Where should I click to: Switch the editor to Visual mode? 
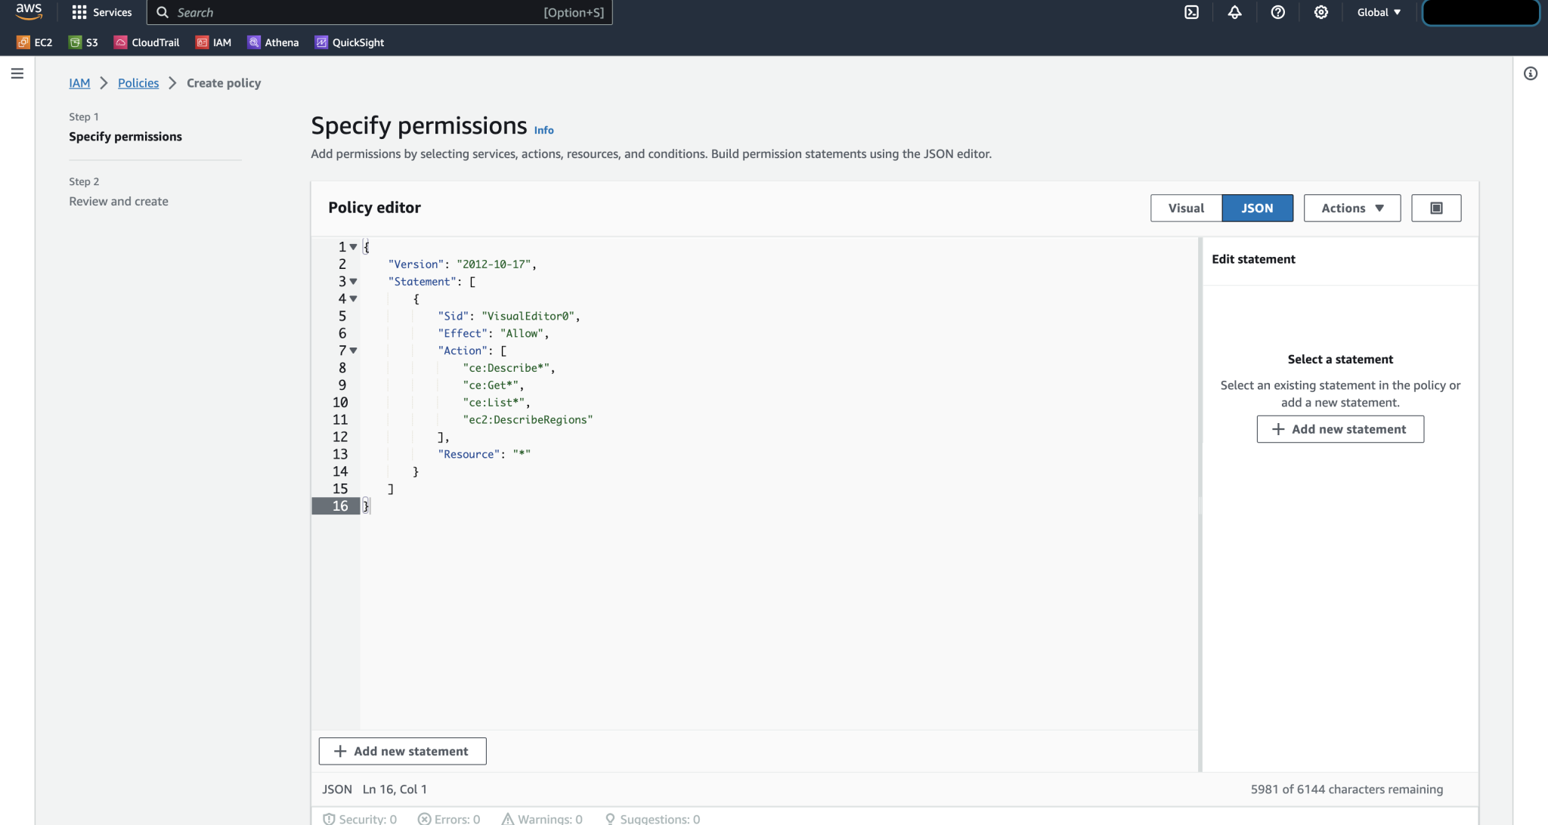[1185, 207]
